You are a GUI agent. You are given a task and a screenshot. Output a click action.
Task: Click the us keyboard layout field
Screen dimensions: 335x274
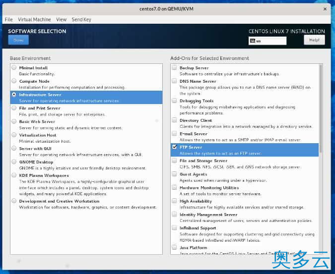coord(268,41)
